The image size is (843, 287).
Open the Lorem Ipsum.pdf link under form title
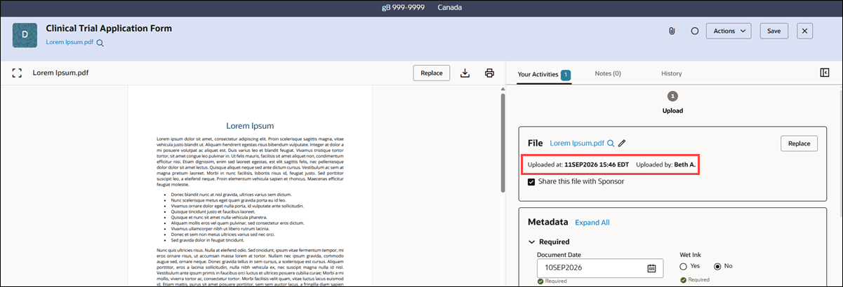point(69,43)
